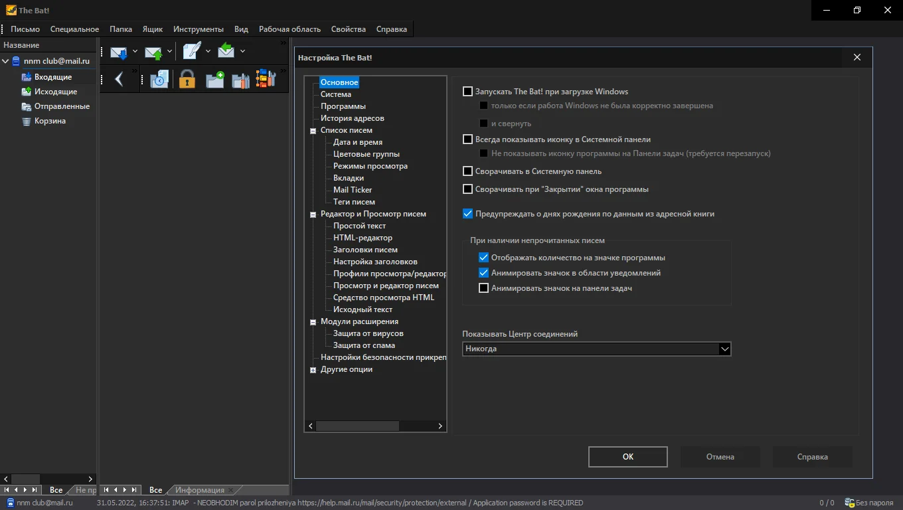903x510 pixels.
Task: Open the Специальное menu
Action: tap(74, 29)
